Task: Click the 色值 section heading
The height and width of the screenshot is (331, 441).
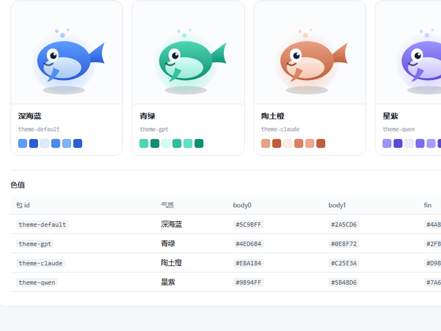Action: (18, 185)
